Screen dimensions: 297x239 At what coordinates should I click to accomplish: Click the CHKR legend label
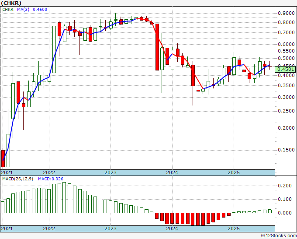[x=8, y=10]
